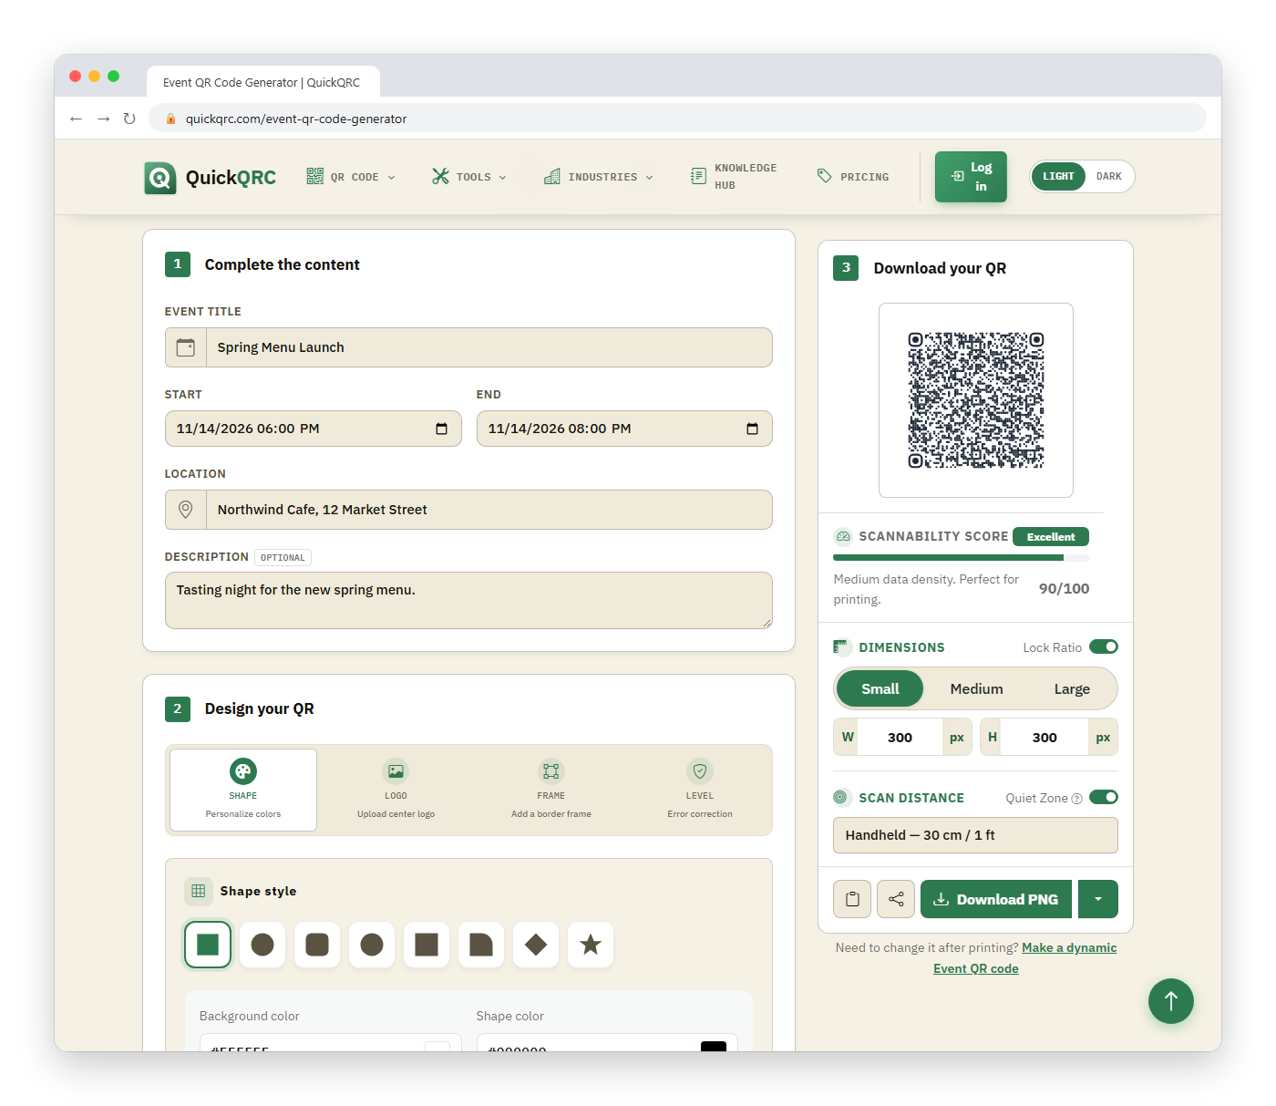The image size is (1276, 1106).
Task: Select the star shape style
Action: [591, 945]
